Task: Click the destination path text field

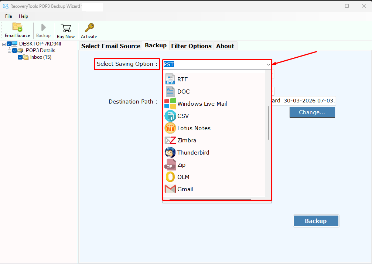Action: [304, 101]
